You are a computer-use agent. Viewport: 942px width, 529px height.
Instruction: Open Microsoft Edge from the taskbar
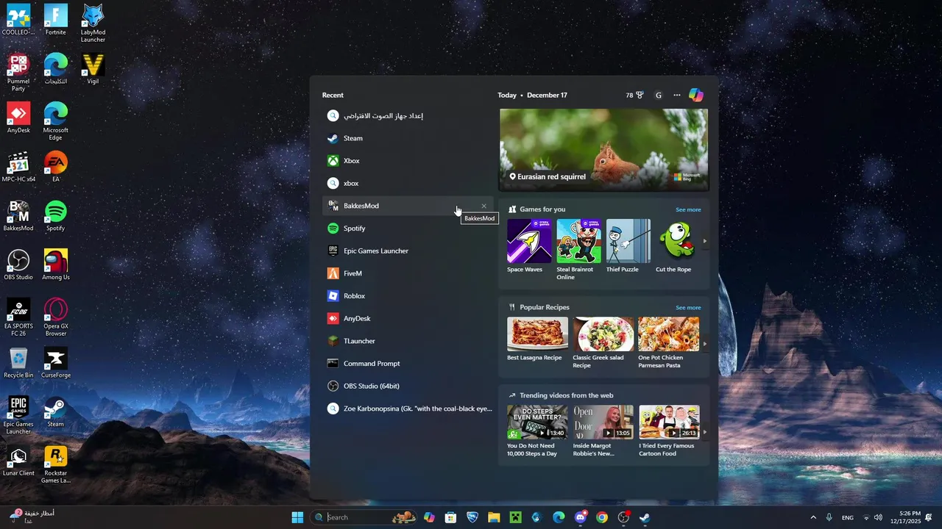tap(559, 517)
